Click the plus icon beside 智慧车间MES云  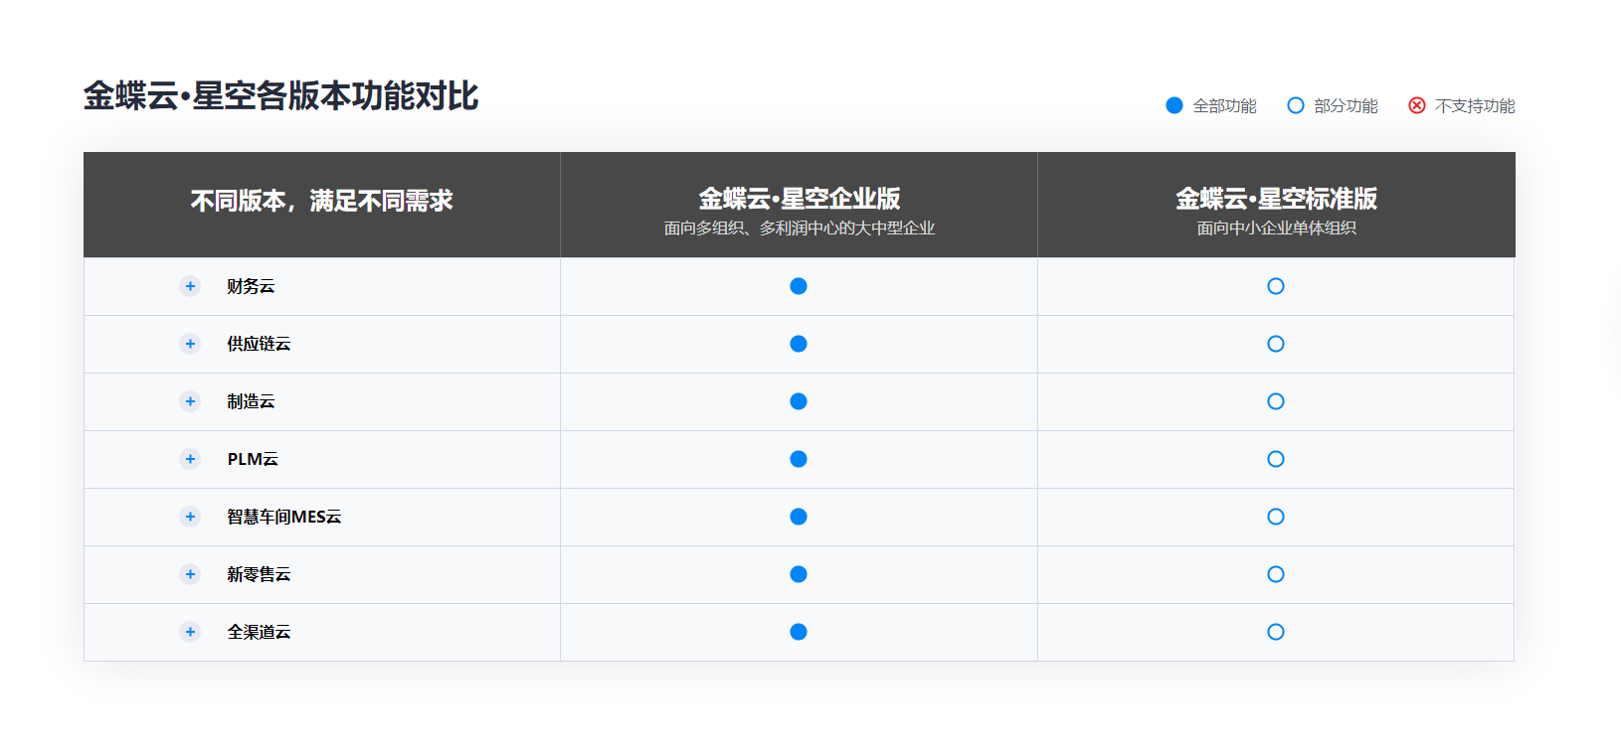190,517
